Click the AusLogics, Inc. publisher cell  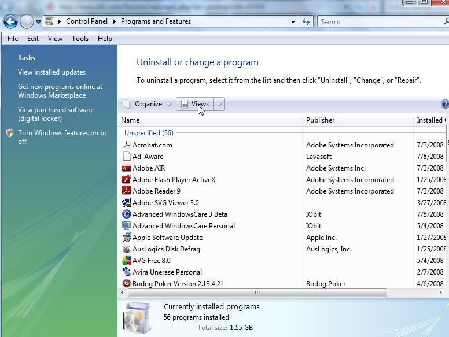click(329, 249)
